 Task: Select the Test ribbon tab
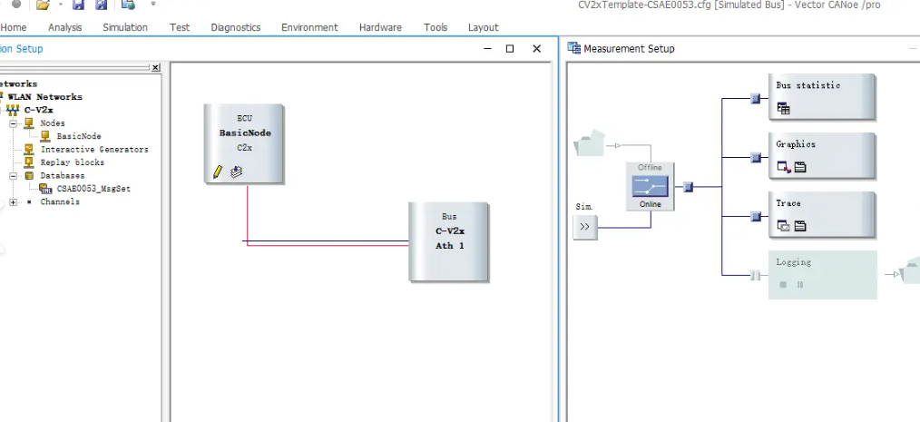point(180,27)
